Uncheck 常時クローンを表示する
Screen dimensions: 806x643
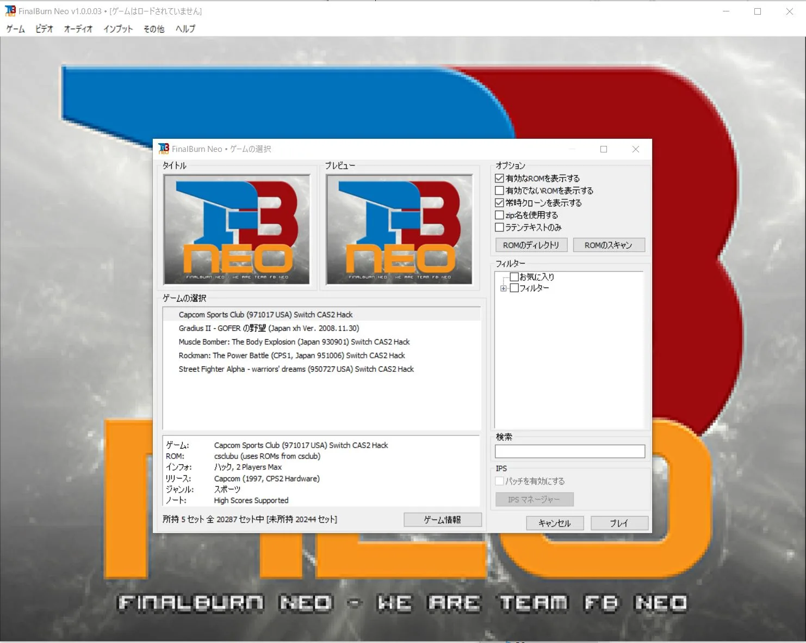click(x=499, y=203)
